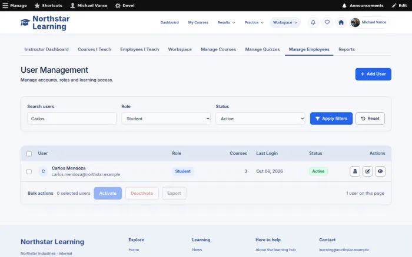
Task: Click the Northstar Learning graduation cap logo
Action: (x=25, y=22)
